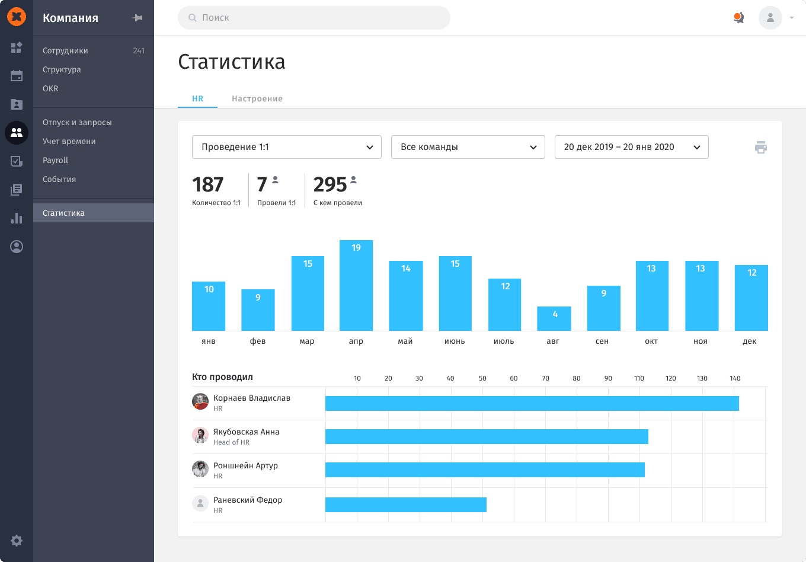Go to Отпуск и запросы

pyautogui.click(x=77, y=122)
